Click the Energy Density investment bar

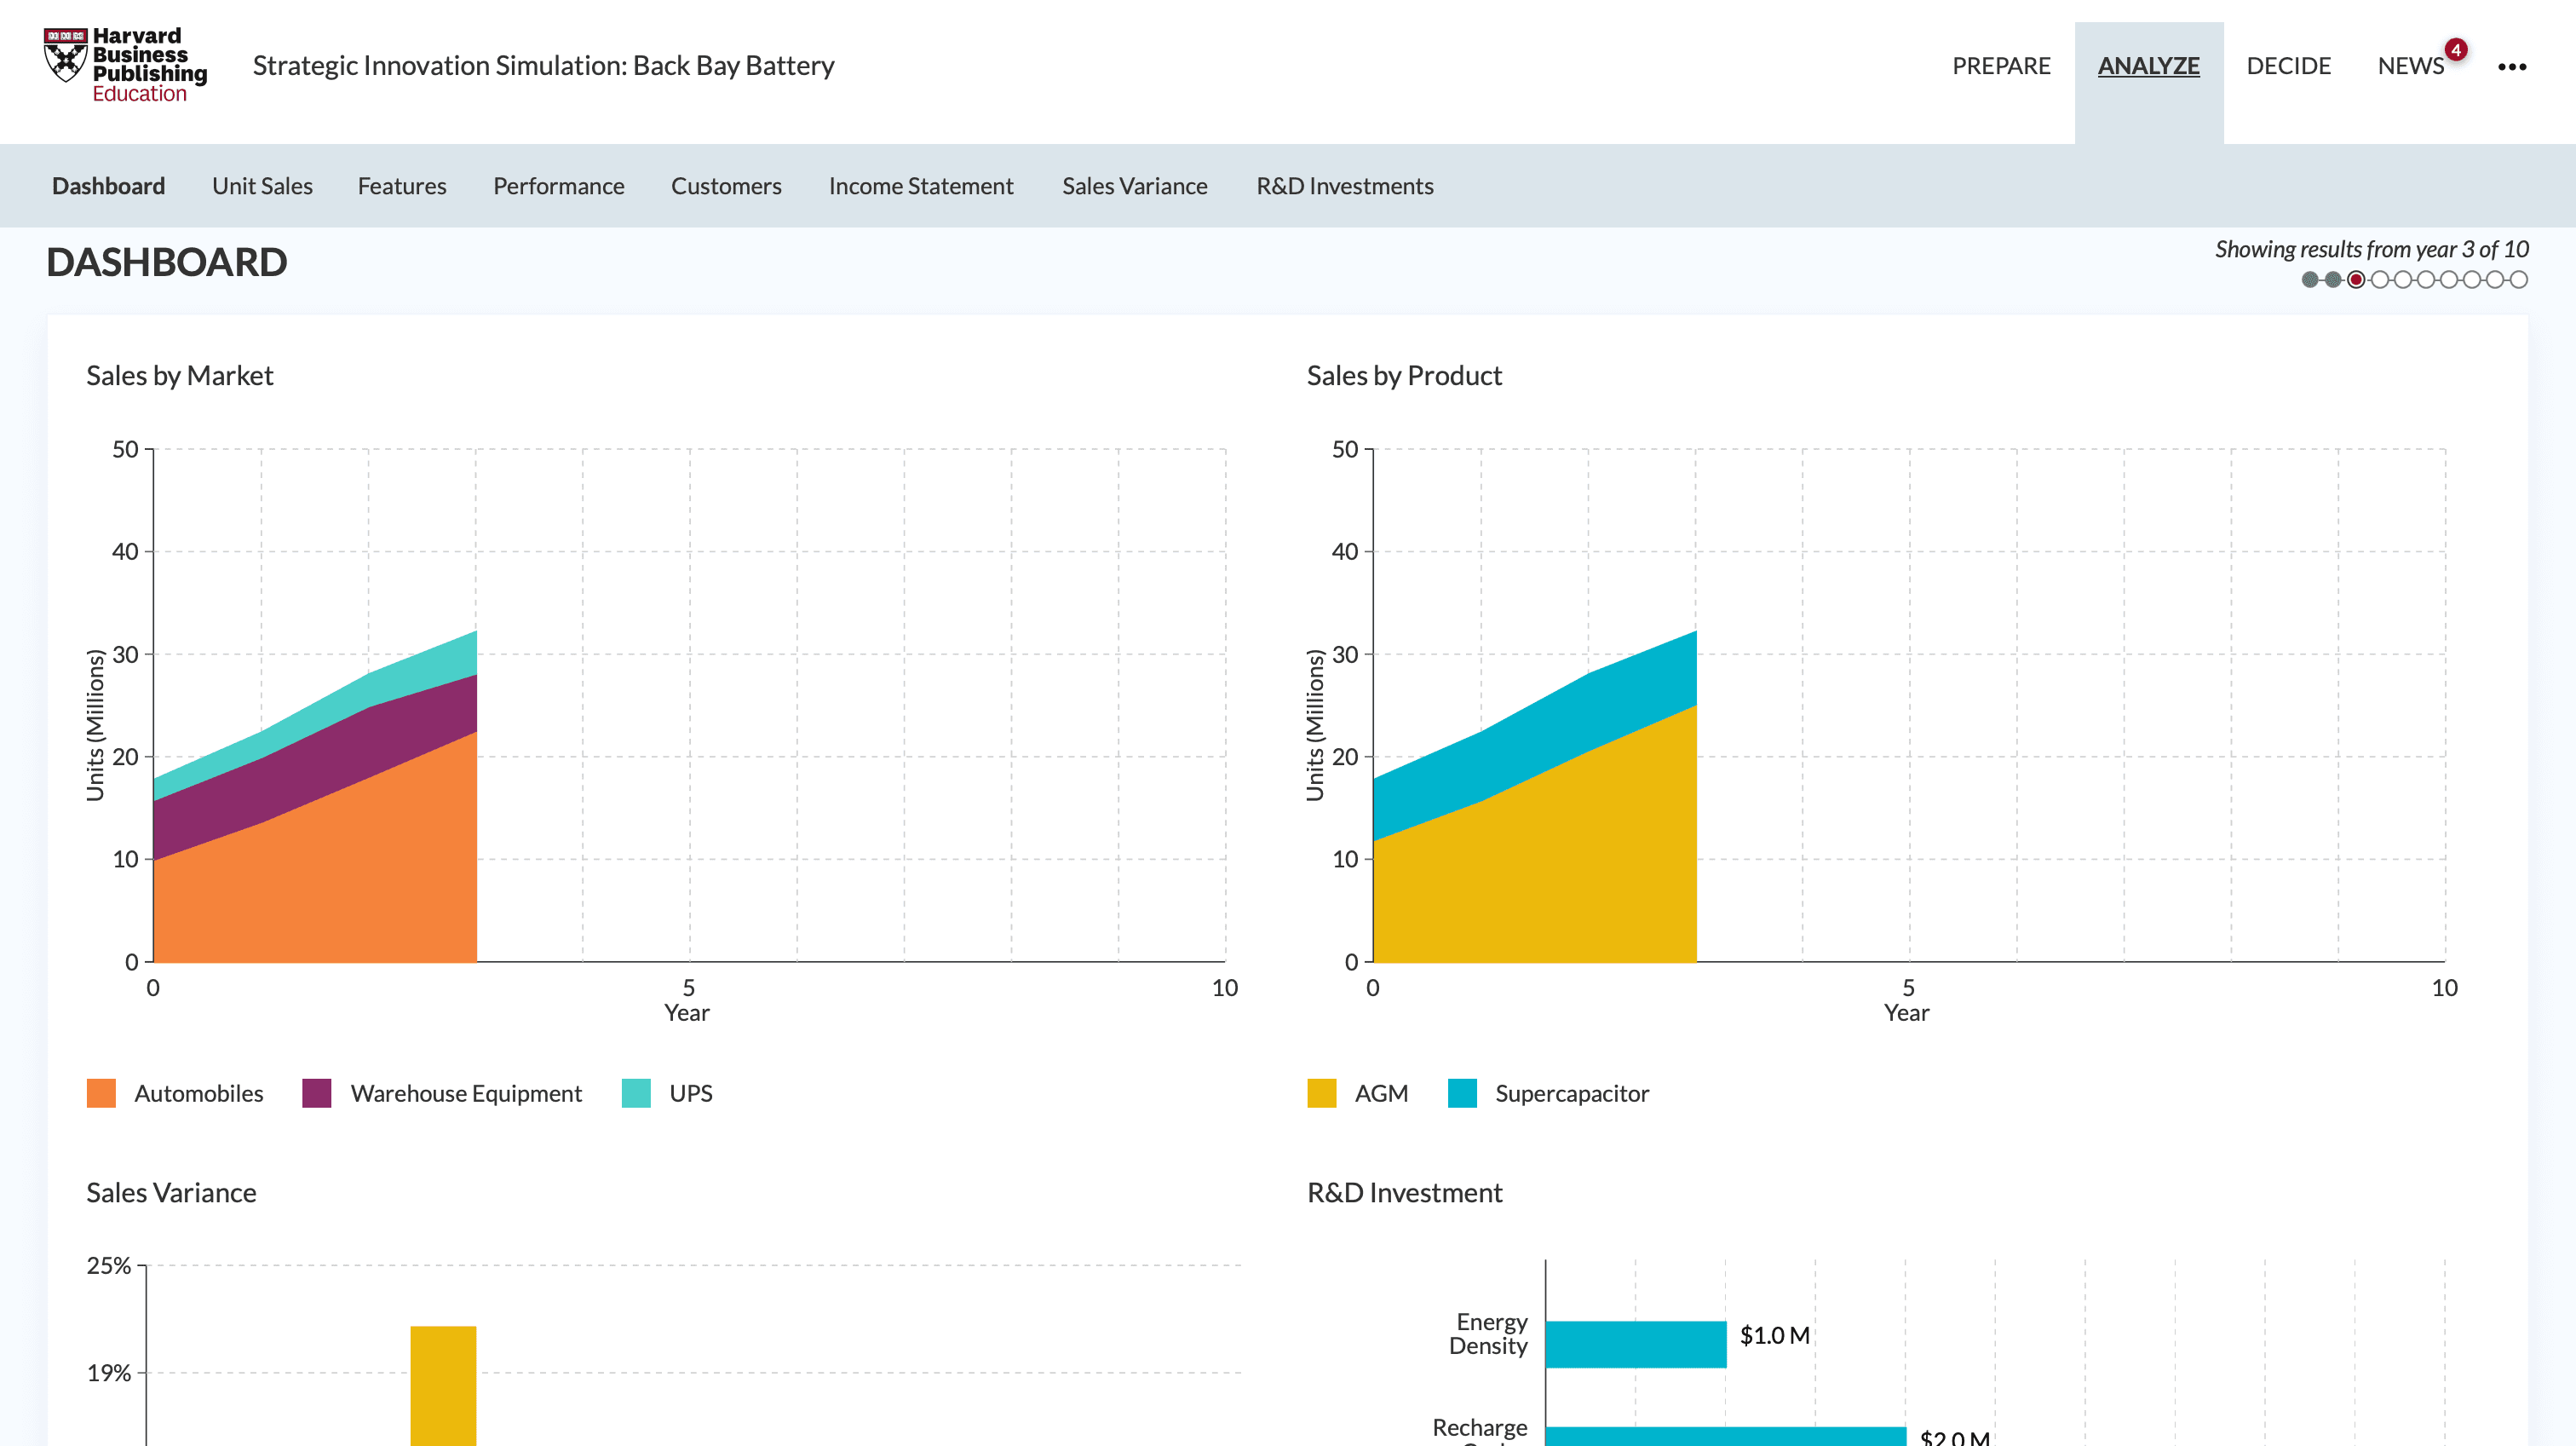click(1635, 1343)
